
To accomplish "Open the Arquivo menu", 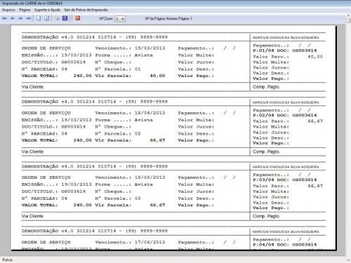I will pyautogui.click(x=8, y=10).
